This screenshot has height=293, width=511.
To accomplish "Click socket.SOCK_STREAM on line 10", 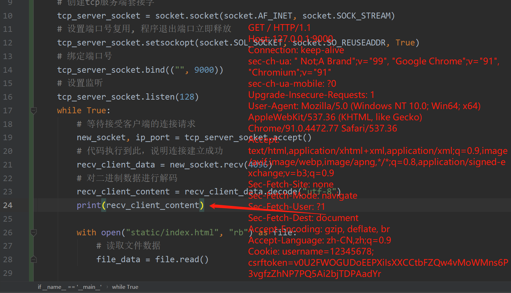I will tap(346, 16).
